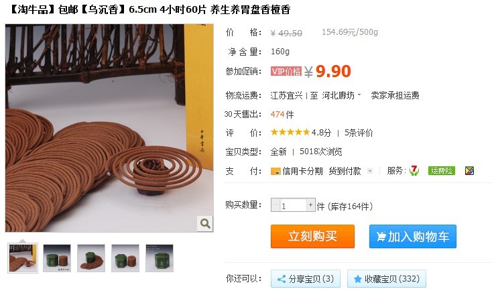Select the second thumbnail with green box
The image size is (492, 295).
(x=57, y=258)
